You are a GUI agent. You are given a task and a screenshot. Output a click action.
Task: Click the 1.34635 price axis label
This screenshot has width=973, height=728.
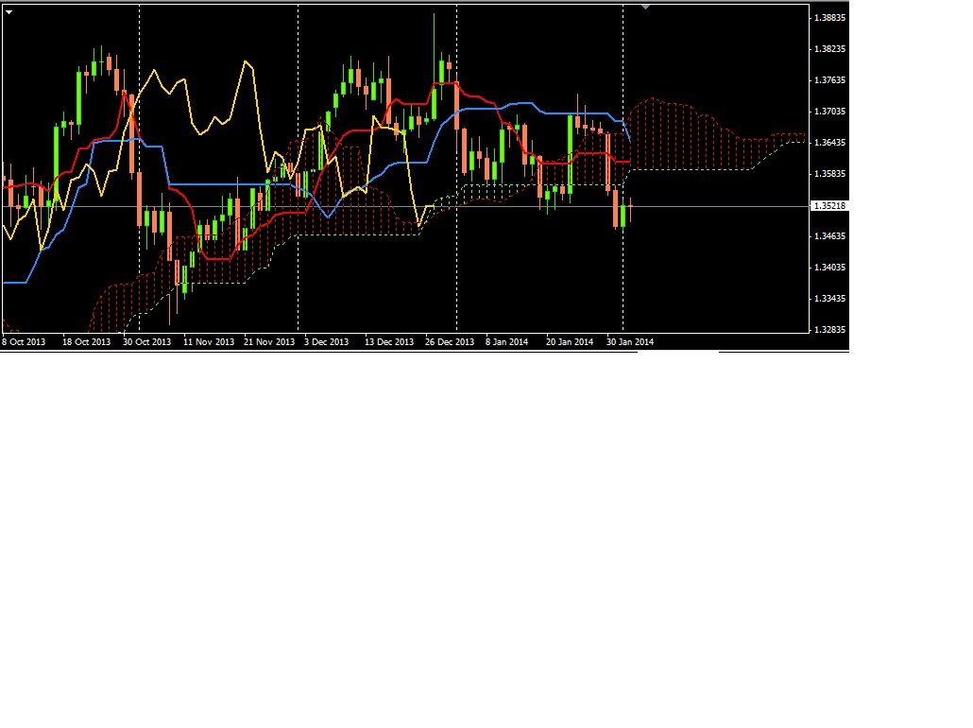point(829,236)
